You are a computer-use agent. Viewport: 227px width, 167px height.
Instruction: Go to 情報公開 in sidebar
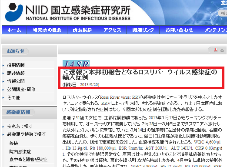tap(16, 81)
